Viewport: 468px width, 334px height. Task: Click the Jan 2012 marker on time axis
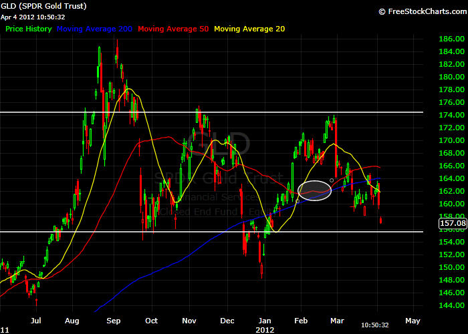[265, 324]
